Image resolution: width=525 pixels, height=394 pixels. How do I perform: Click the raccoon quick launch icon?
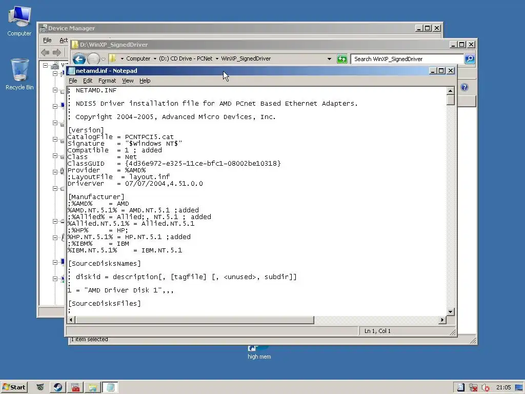(x=40, y=387)
